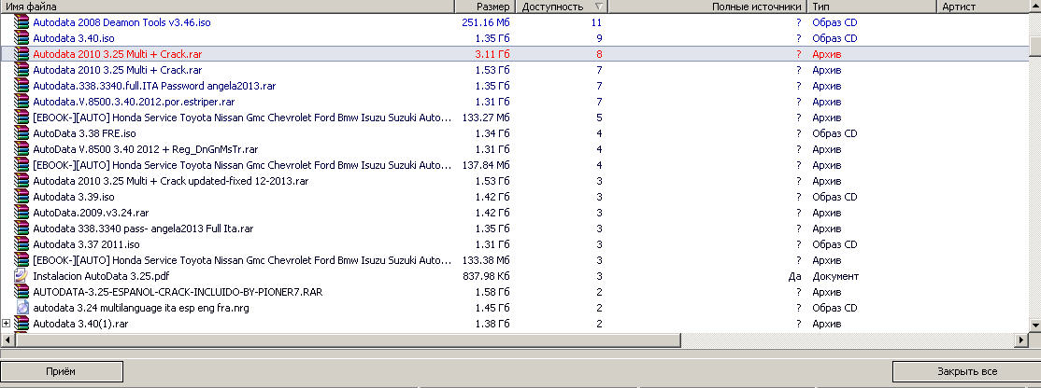Click the horizontal scrollbar left arrow
The height and width of the screenshot is (388, 1041).
pyautogui.click(x=7, y=339)
